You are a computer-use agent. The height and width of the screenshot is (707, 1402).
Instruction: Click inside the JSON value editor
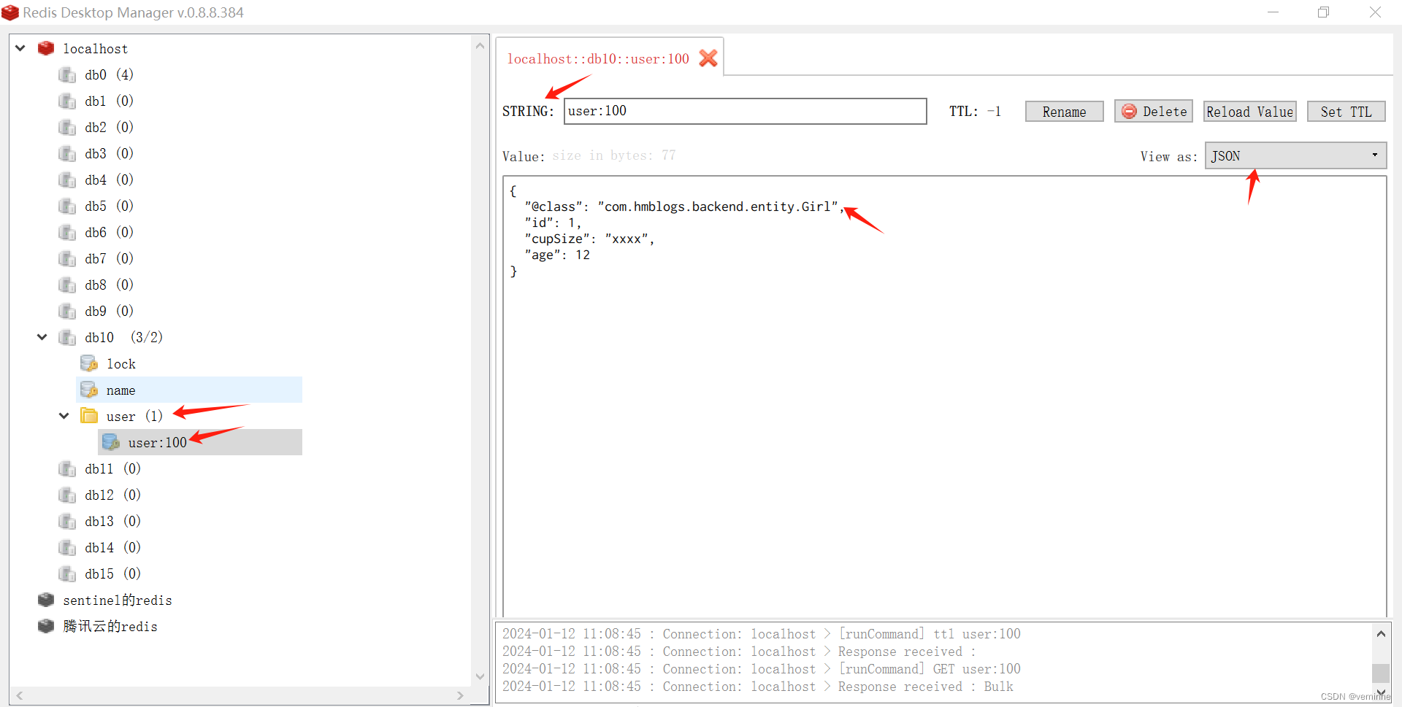pos(944,395)
